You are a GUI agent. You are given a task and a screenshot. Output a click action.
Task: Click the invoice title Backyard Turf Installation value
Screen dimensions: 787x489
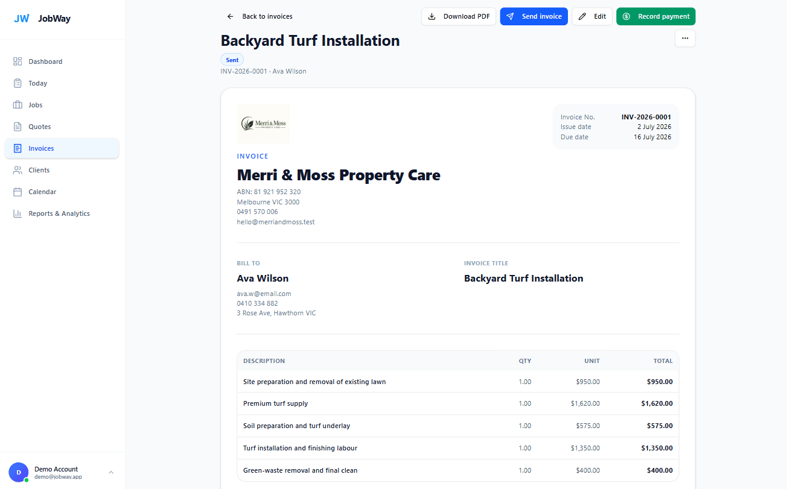coord(524,278)
